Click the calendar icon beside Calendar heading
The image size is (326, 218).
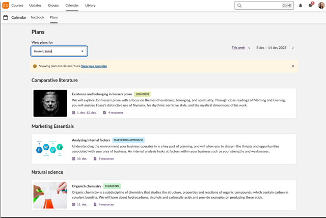click(x=6, y=17)
